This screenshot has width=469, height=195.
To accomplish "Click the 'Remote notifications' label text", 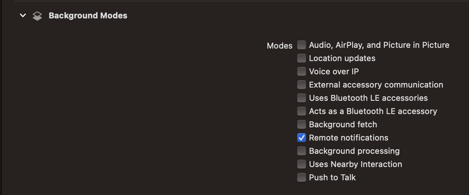I will click(x=348, y=138).
